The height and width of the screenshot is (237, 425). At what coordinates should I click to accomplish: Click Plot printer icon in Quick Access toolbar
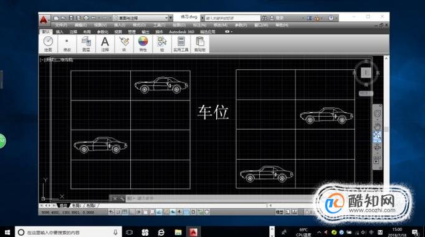pos(86,18)
